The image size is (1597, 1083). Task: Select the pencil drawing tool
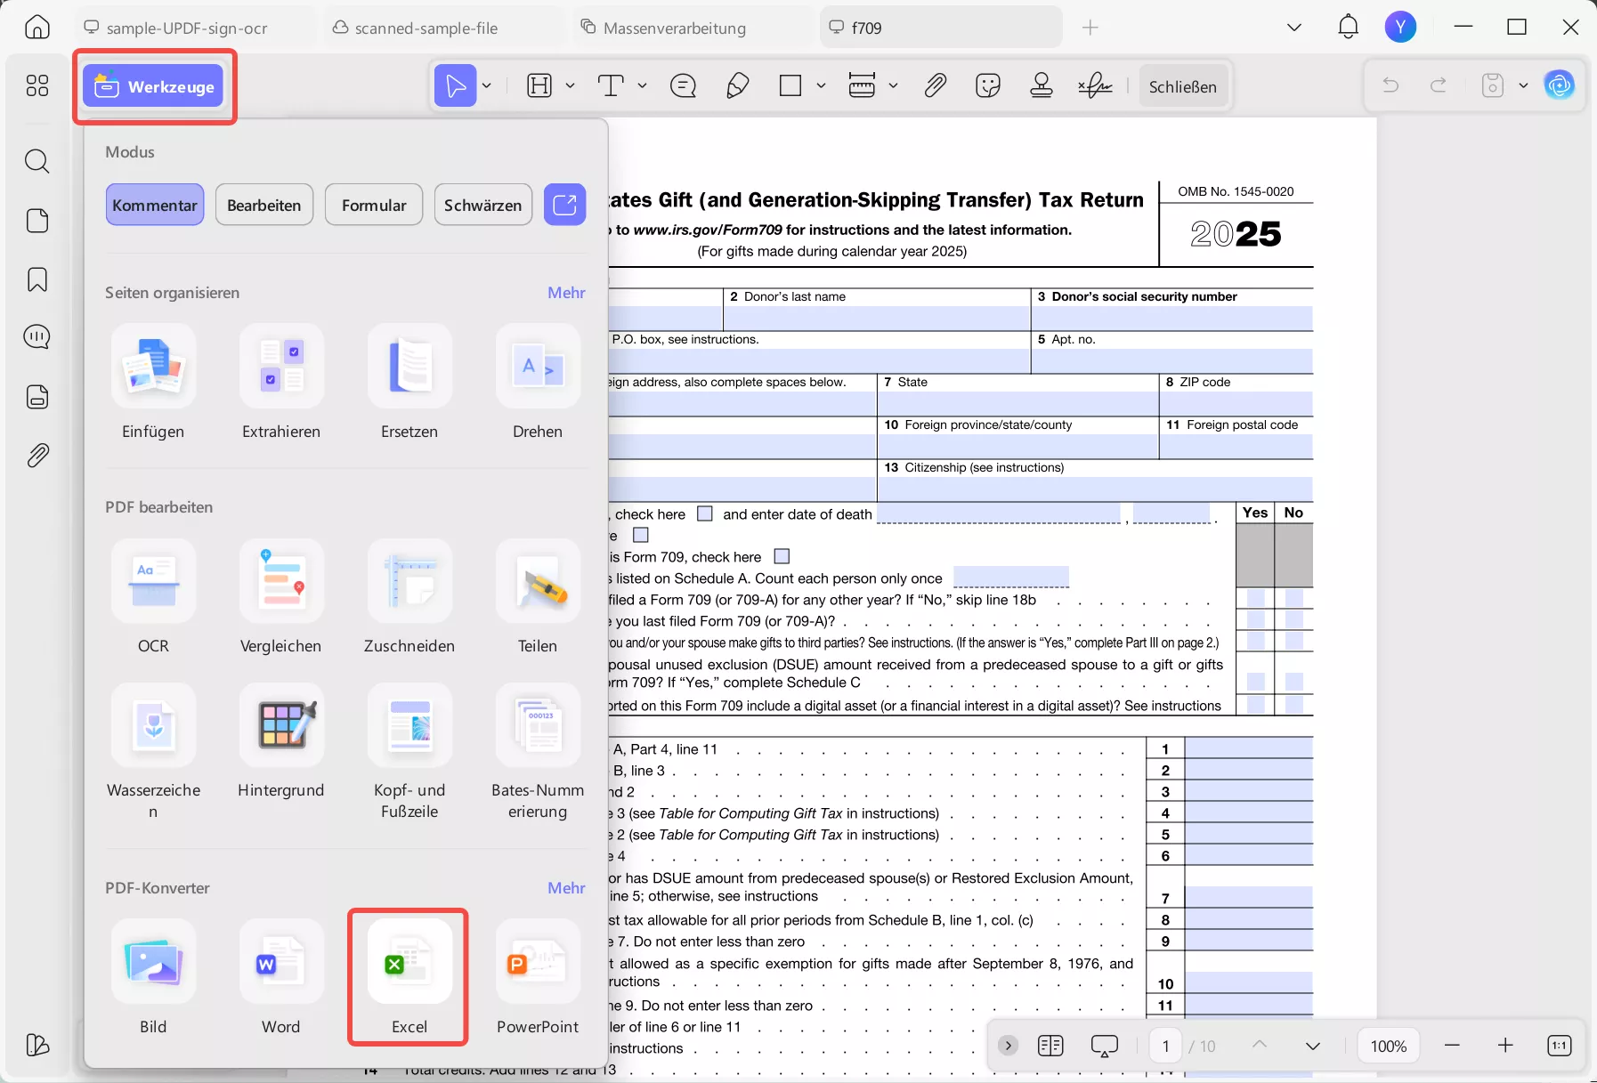[737, 86]
